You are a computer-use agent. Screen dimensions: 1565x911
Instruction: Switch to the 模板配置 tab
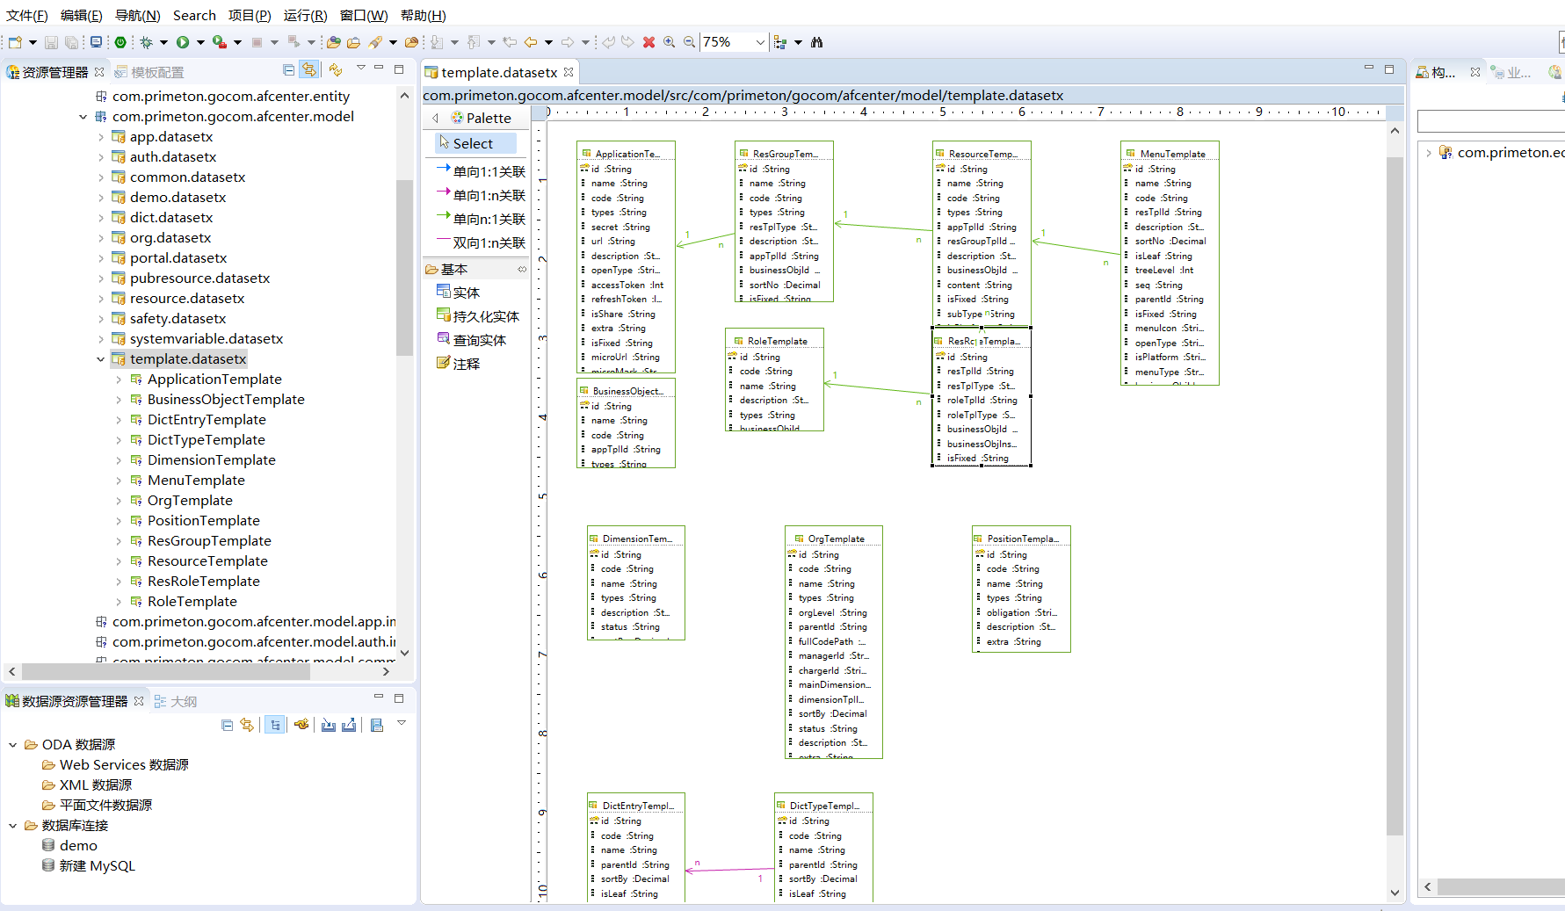coord(157,72)
